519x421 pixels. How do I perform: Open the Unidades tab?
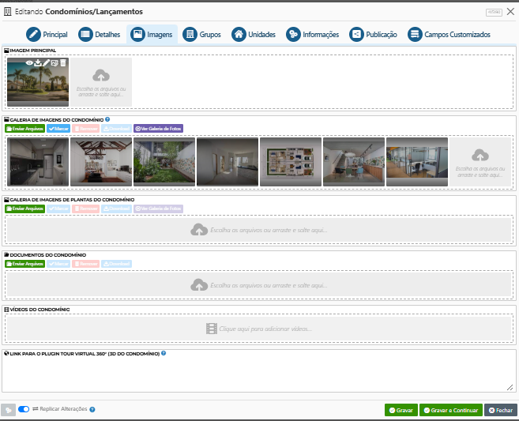254,35
